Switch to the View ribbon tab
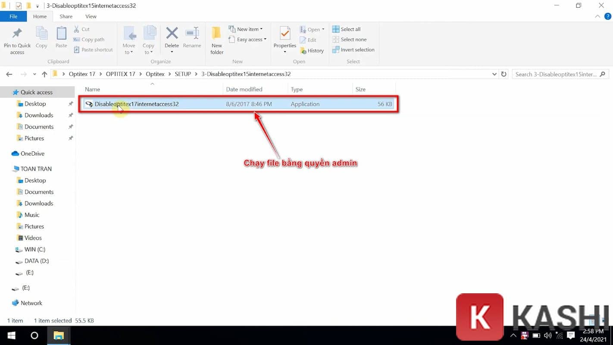The image size is (613, 345). click(x=91, y=16)
